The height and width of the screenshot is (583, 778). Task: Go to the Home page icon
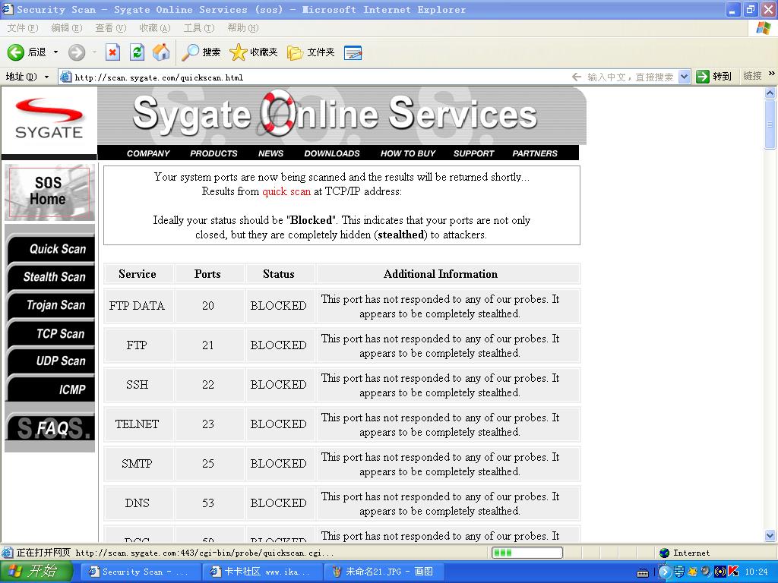point(161,52)
